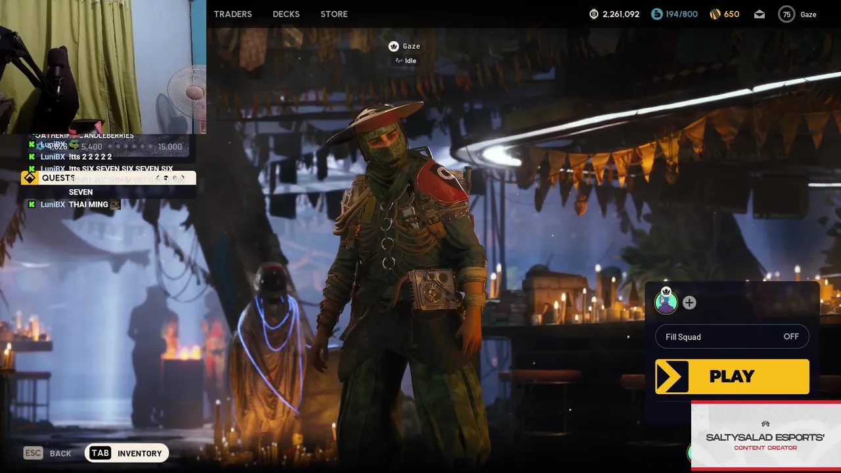Open the Traders menu
Viewport: 841px width, 473px height.
click(233, 14)
